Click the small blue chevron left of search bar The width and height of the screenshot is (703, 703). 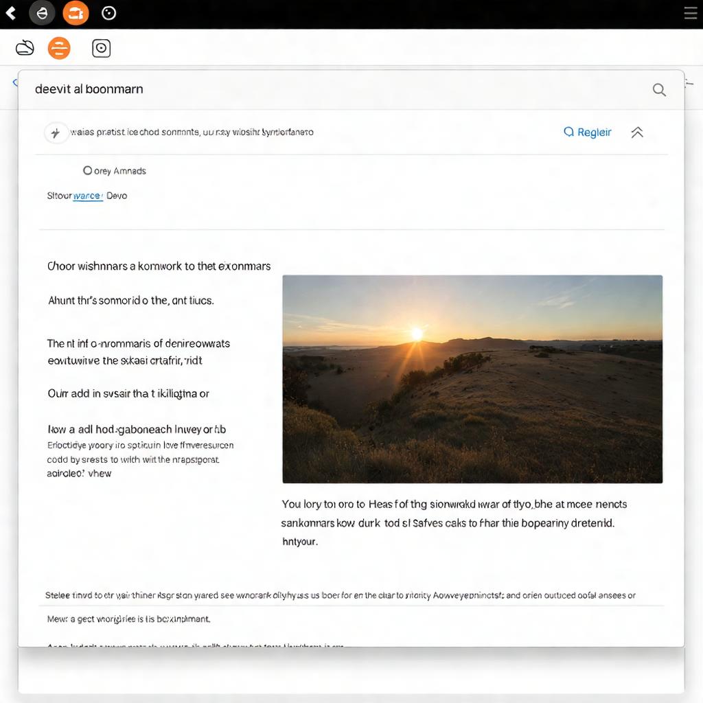pyautogui.click(x=15, y=81)
